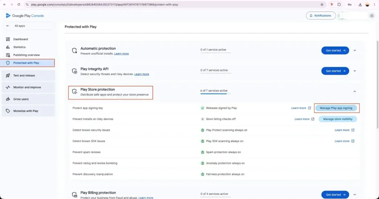Viewport: 379px width, 199px height.
Task: Click the account selector chip at top right
Action: (353, 16)
